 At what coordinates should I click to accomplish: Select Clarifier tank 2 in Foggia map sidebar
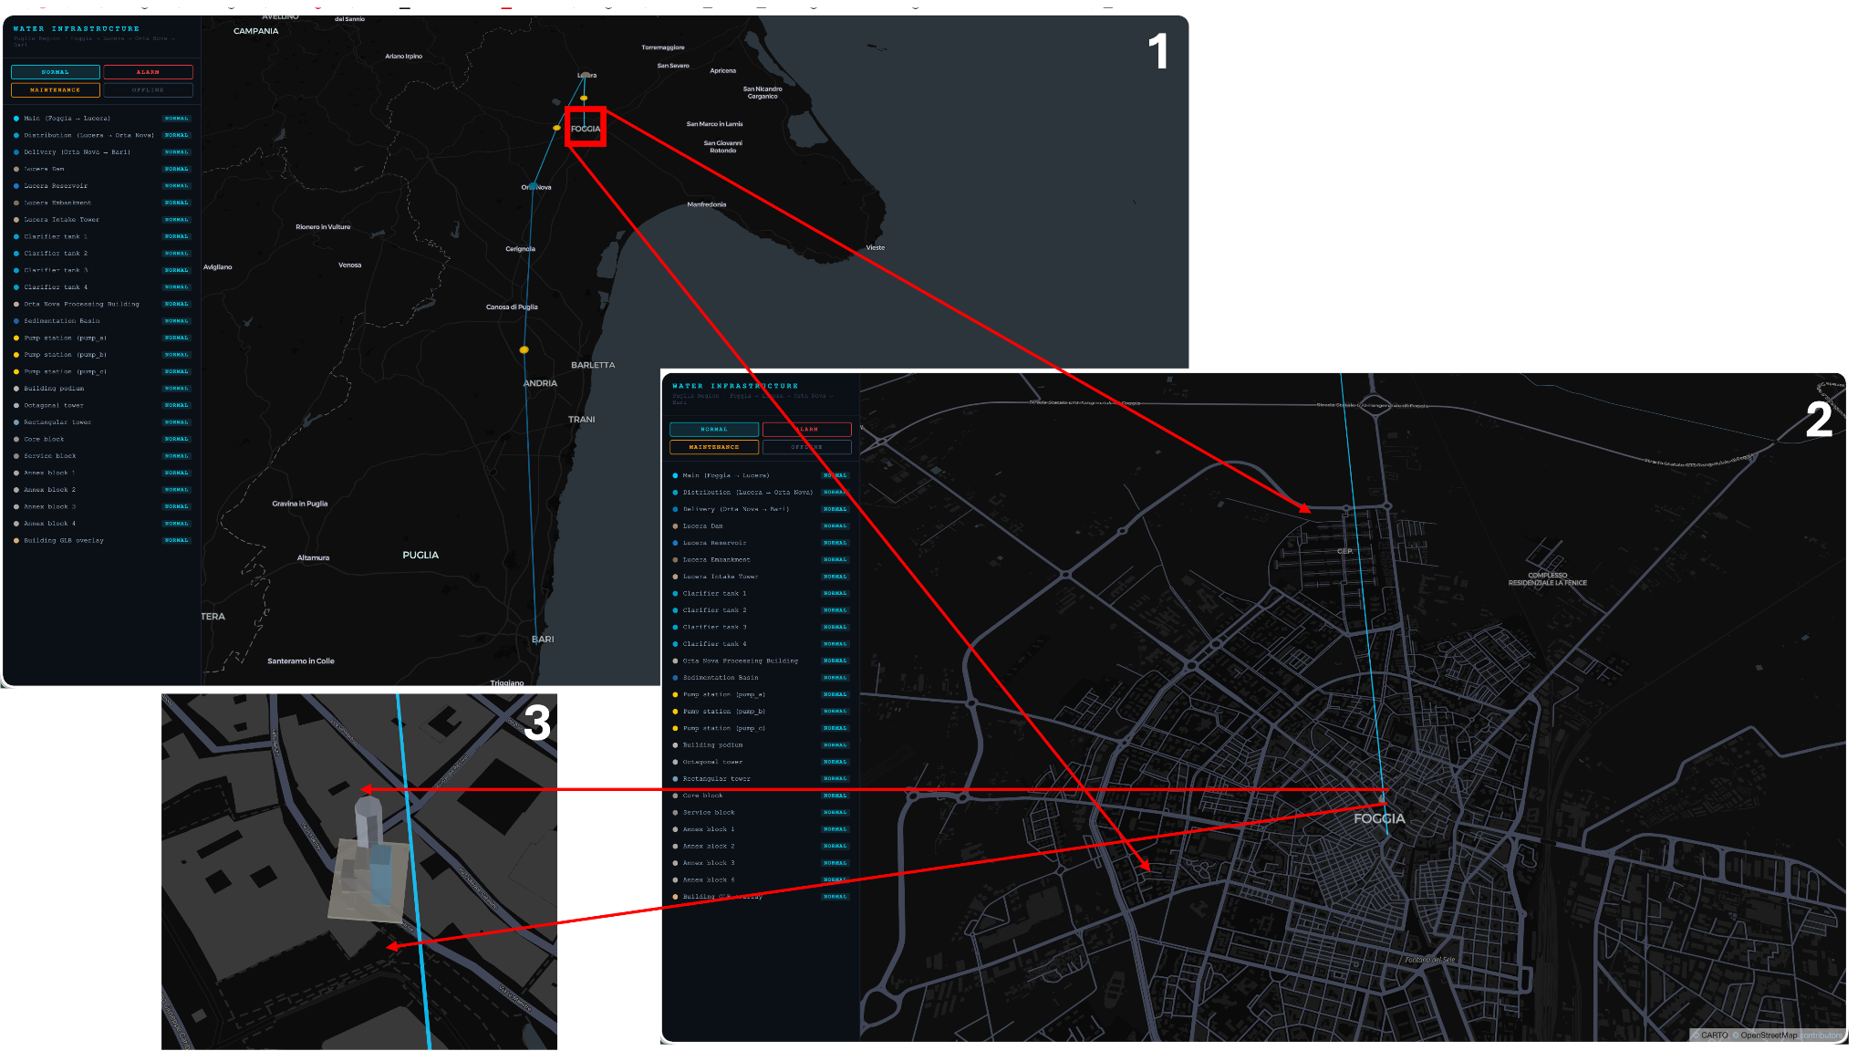[x=760, y=610]
